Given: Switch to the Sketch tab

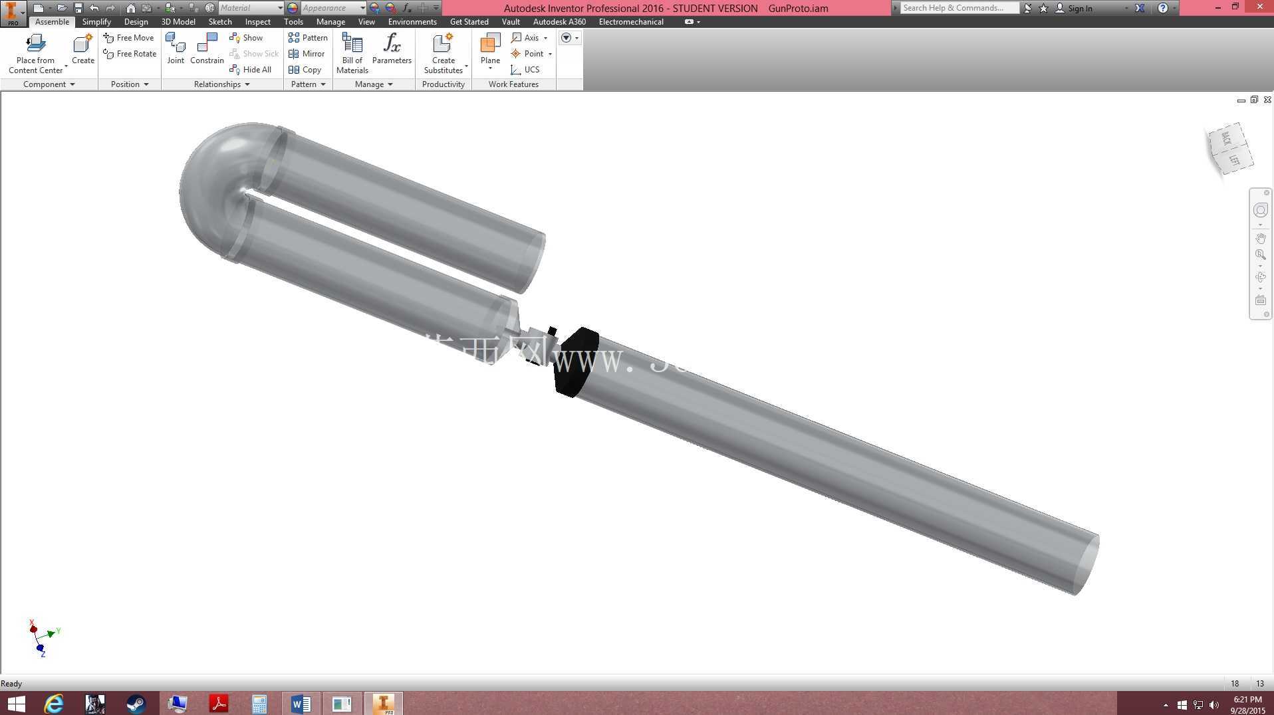Looking at the screenshot, I should pos(220,22).
